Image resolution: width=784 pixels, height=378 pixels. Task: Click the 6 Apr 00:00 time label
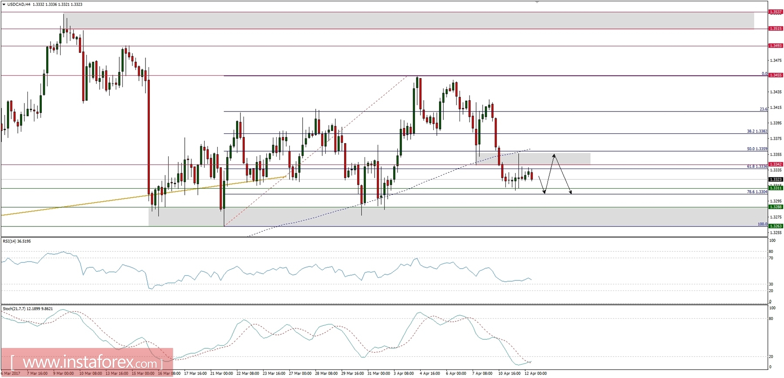tap(456, 374)
